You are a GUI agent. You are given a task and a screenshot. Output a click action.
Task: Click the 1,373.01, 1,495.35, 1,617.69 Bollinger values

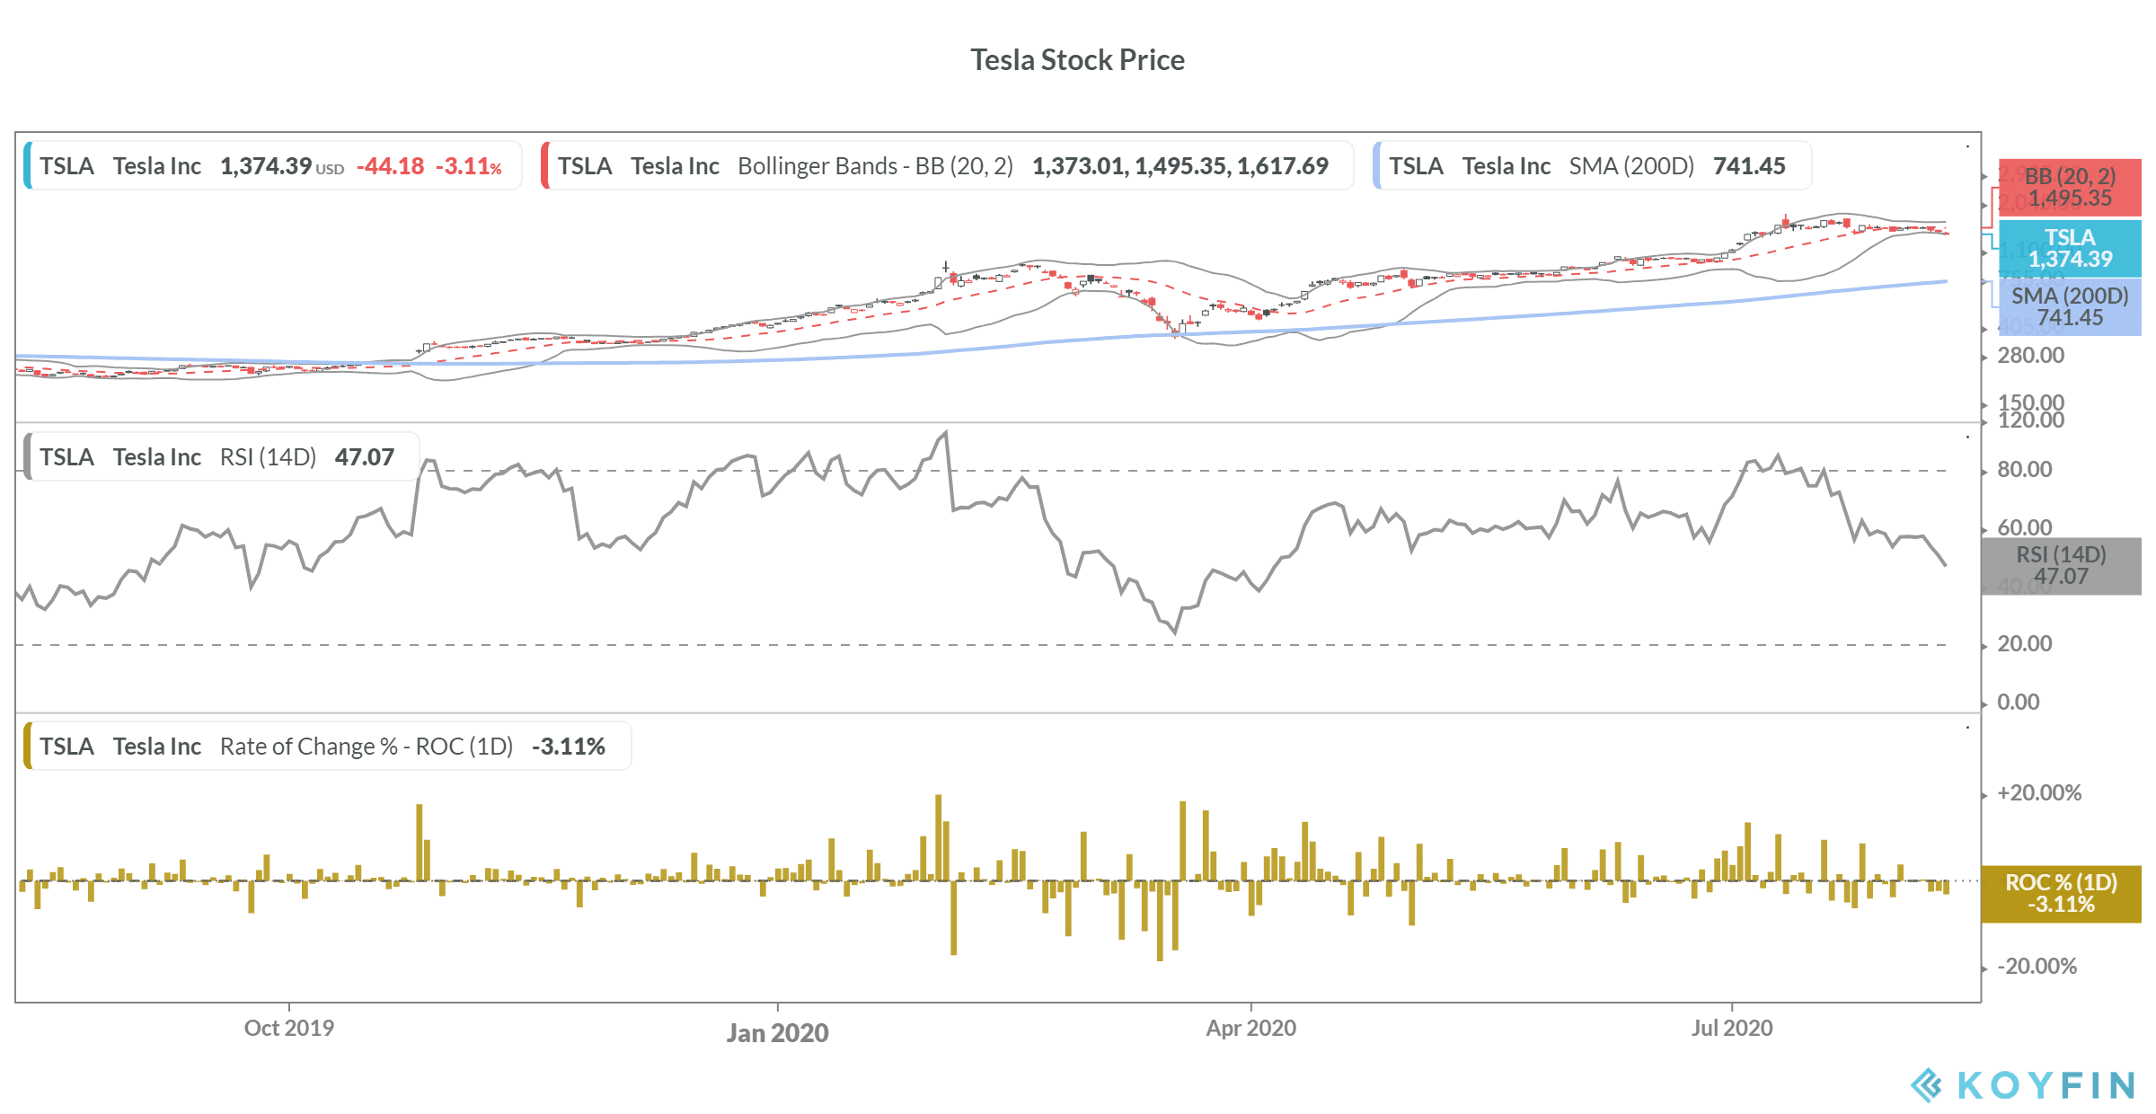coord(1180,166)
